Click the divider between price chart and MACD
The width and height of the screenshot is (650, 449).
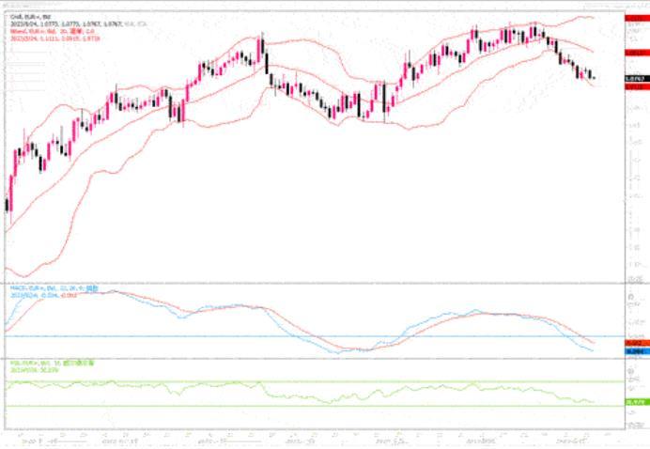pyautogui.click(x=310, y=284)
